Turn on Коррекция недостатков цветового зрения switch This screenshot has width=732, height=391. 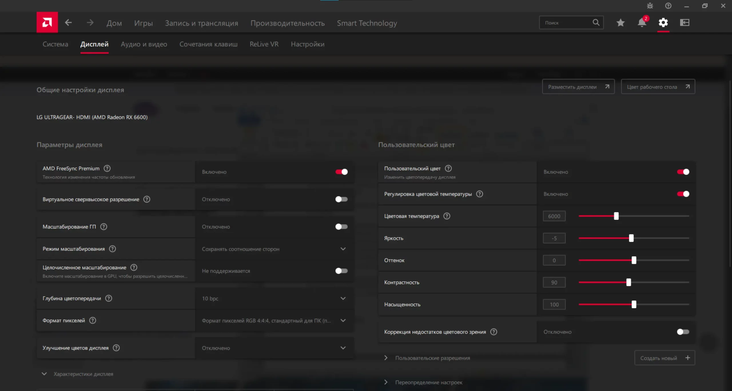coord(683,332)
